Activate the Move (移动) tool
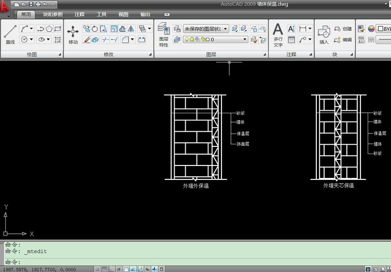This screenshot has width=391, height=272. point(73,35)
